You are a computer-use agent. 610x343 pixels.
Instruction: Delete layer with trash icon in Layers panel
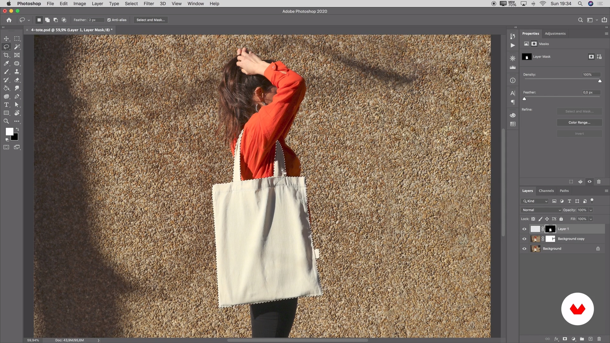[599, 339]
